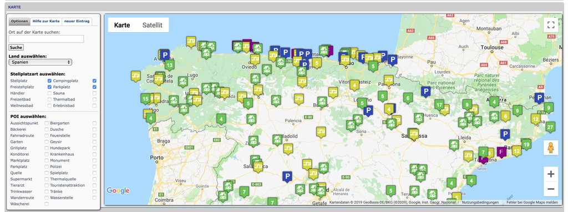568x212 pixels.
Task: Click the purple F marker near Barcelona
Action: coord(501,152)
